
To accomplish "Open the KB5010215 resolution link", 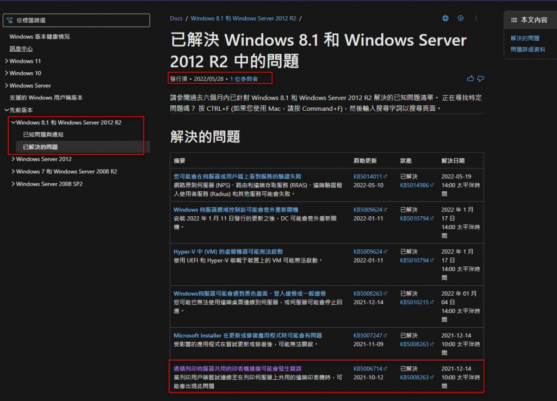I will click(x=417, y=302).
